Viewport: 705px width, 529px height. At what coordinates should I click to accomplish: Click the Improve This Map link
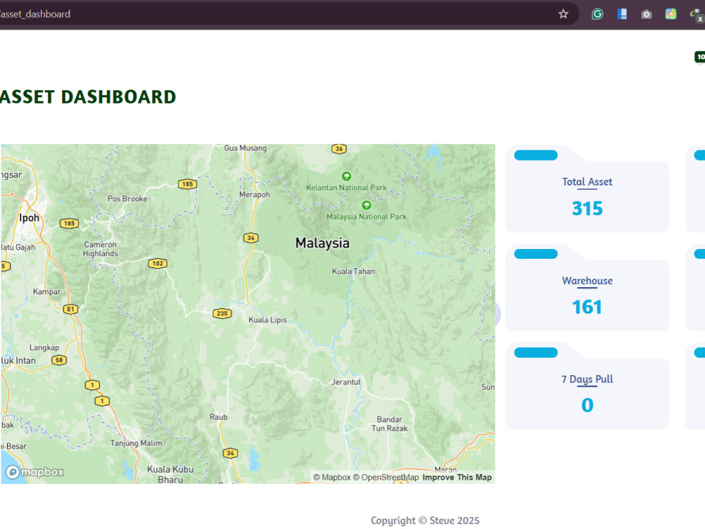point(458,478)
